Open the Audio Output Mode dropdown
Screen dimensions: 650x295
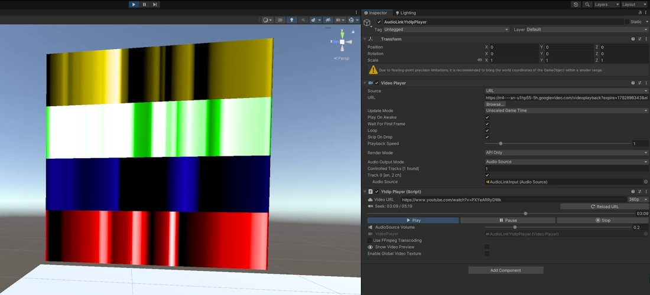tap(567, 162)
